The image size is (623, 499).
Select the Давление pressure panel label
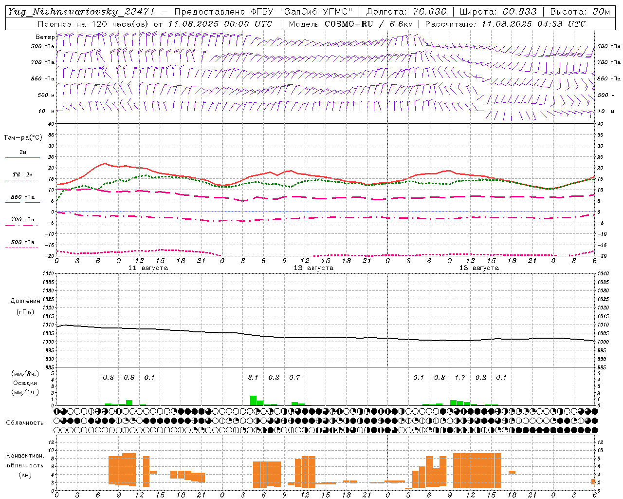click(x=25, y=301)
